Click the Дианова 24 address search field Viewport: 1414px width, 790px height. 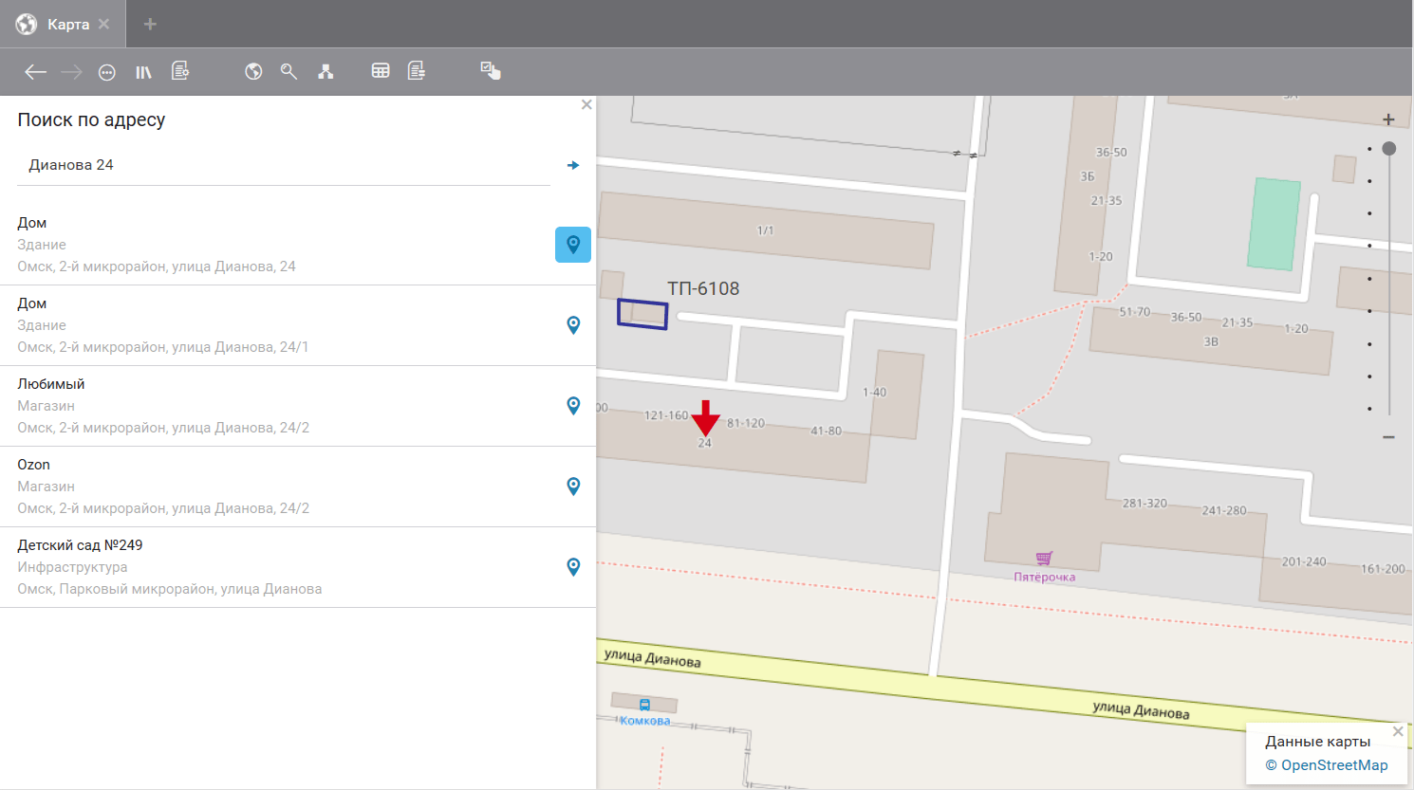283,165
